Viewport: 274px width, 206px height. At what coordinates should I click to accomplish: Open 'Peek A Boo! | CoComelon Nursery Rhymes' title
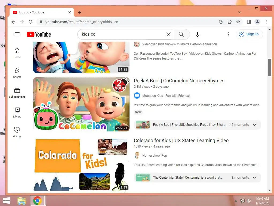[179, 80]
